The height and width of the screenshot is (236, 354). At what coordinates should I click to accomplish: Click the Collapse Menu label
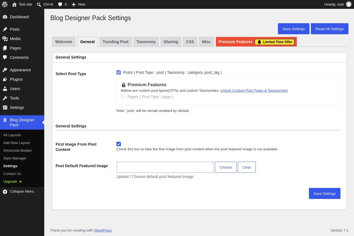click(22, 192)
